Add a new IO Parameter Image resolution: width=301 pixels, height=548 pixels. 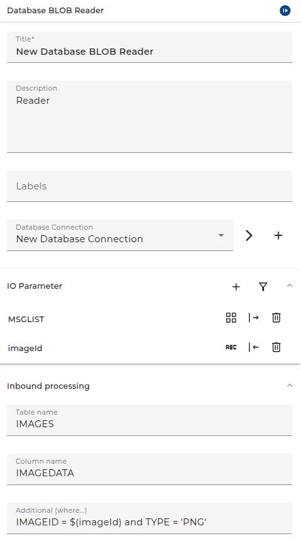click(236, 286)
